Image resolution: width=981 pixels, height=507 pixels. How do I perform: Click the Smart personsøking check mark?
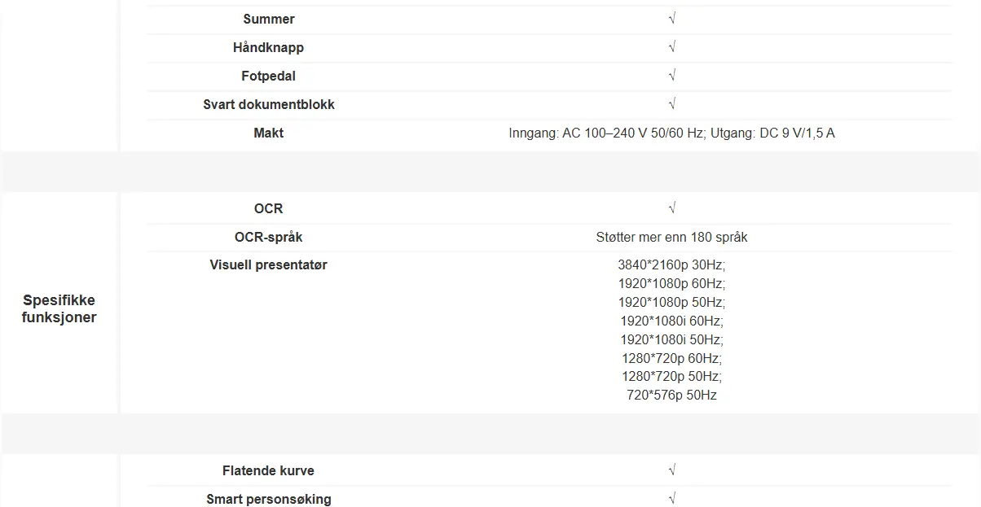point(672,498)
